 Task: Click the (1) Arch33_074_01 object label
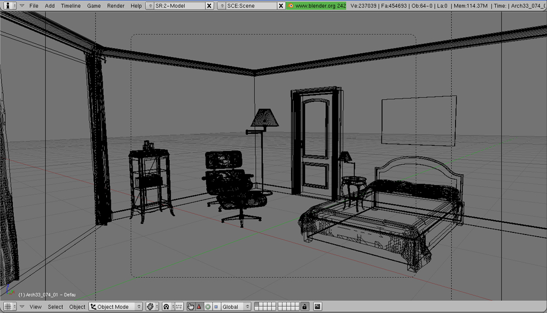(x=47, y=294)
